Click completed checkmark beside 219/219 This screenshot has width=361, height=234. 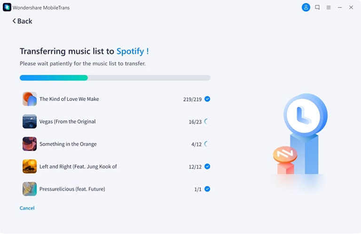pos(207,99)
